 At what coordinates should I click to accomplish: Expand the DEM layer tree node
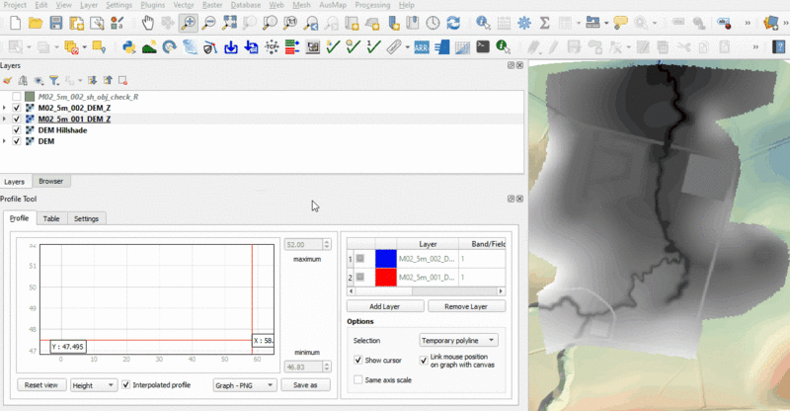pos(5,141)
